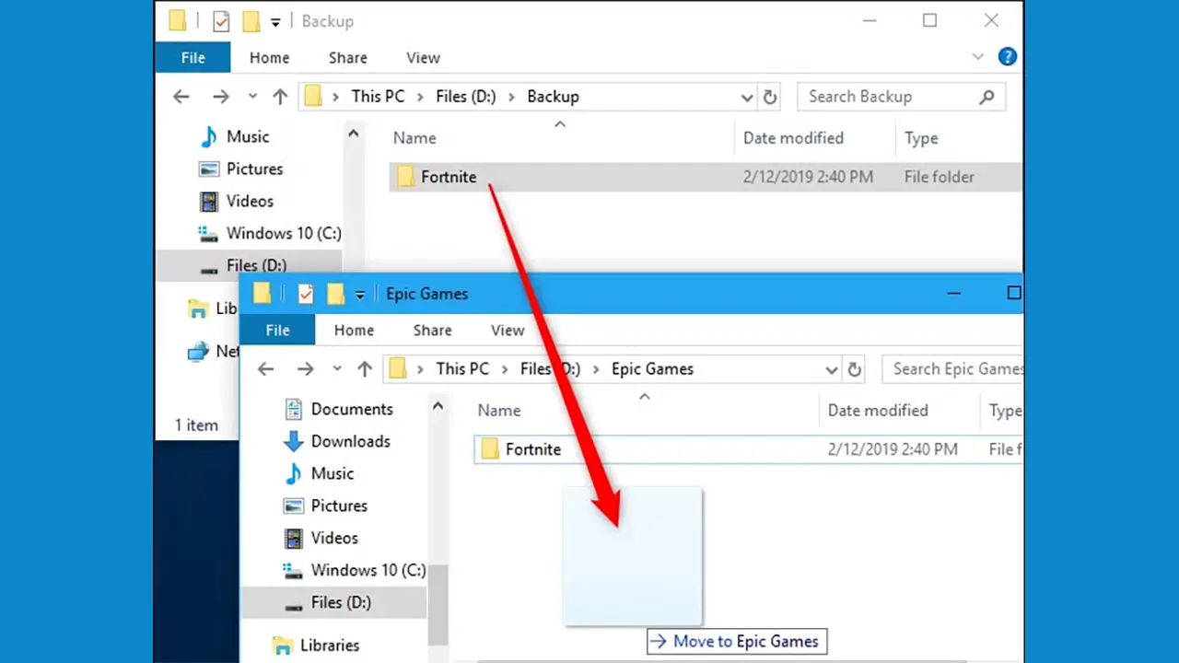The width and height of the screenshot is (1179, 663).
Task: Go up one level in Epic Games window
Action: 365,369
